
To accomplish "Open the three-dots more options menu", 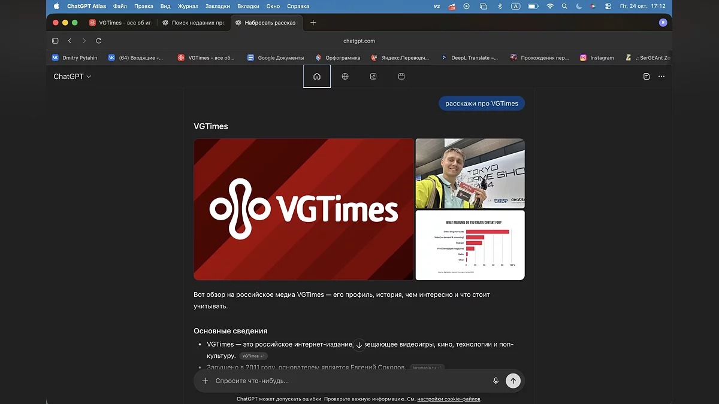I will (661, 77).
